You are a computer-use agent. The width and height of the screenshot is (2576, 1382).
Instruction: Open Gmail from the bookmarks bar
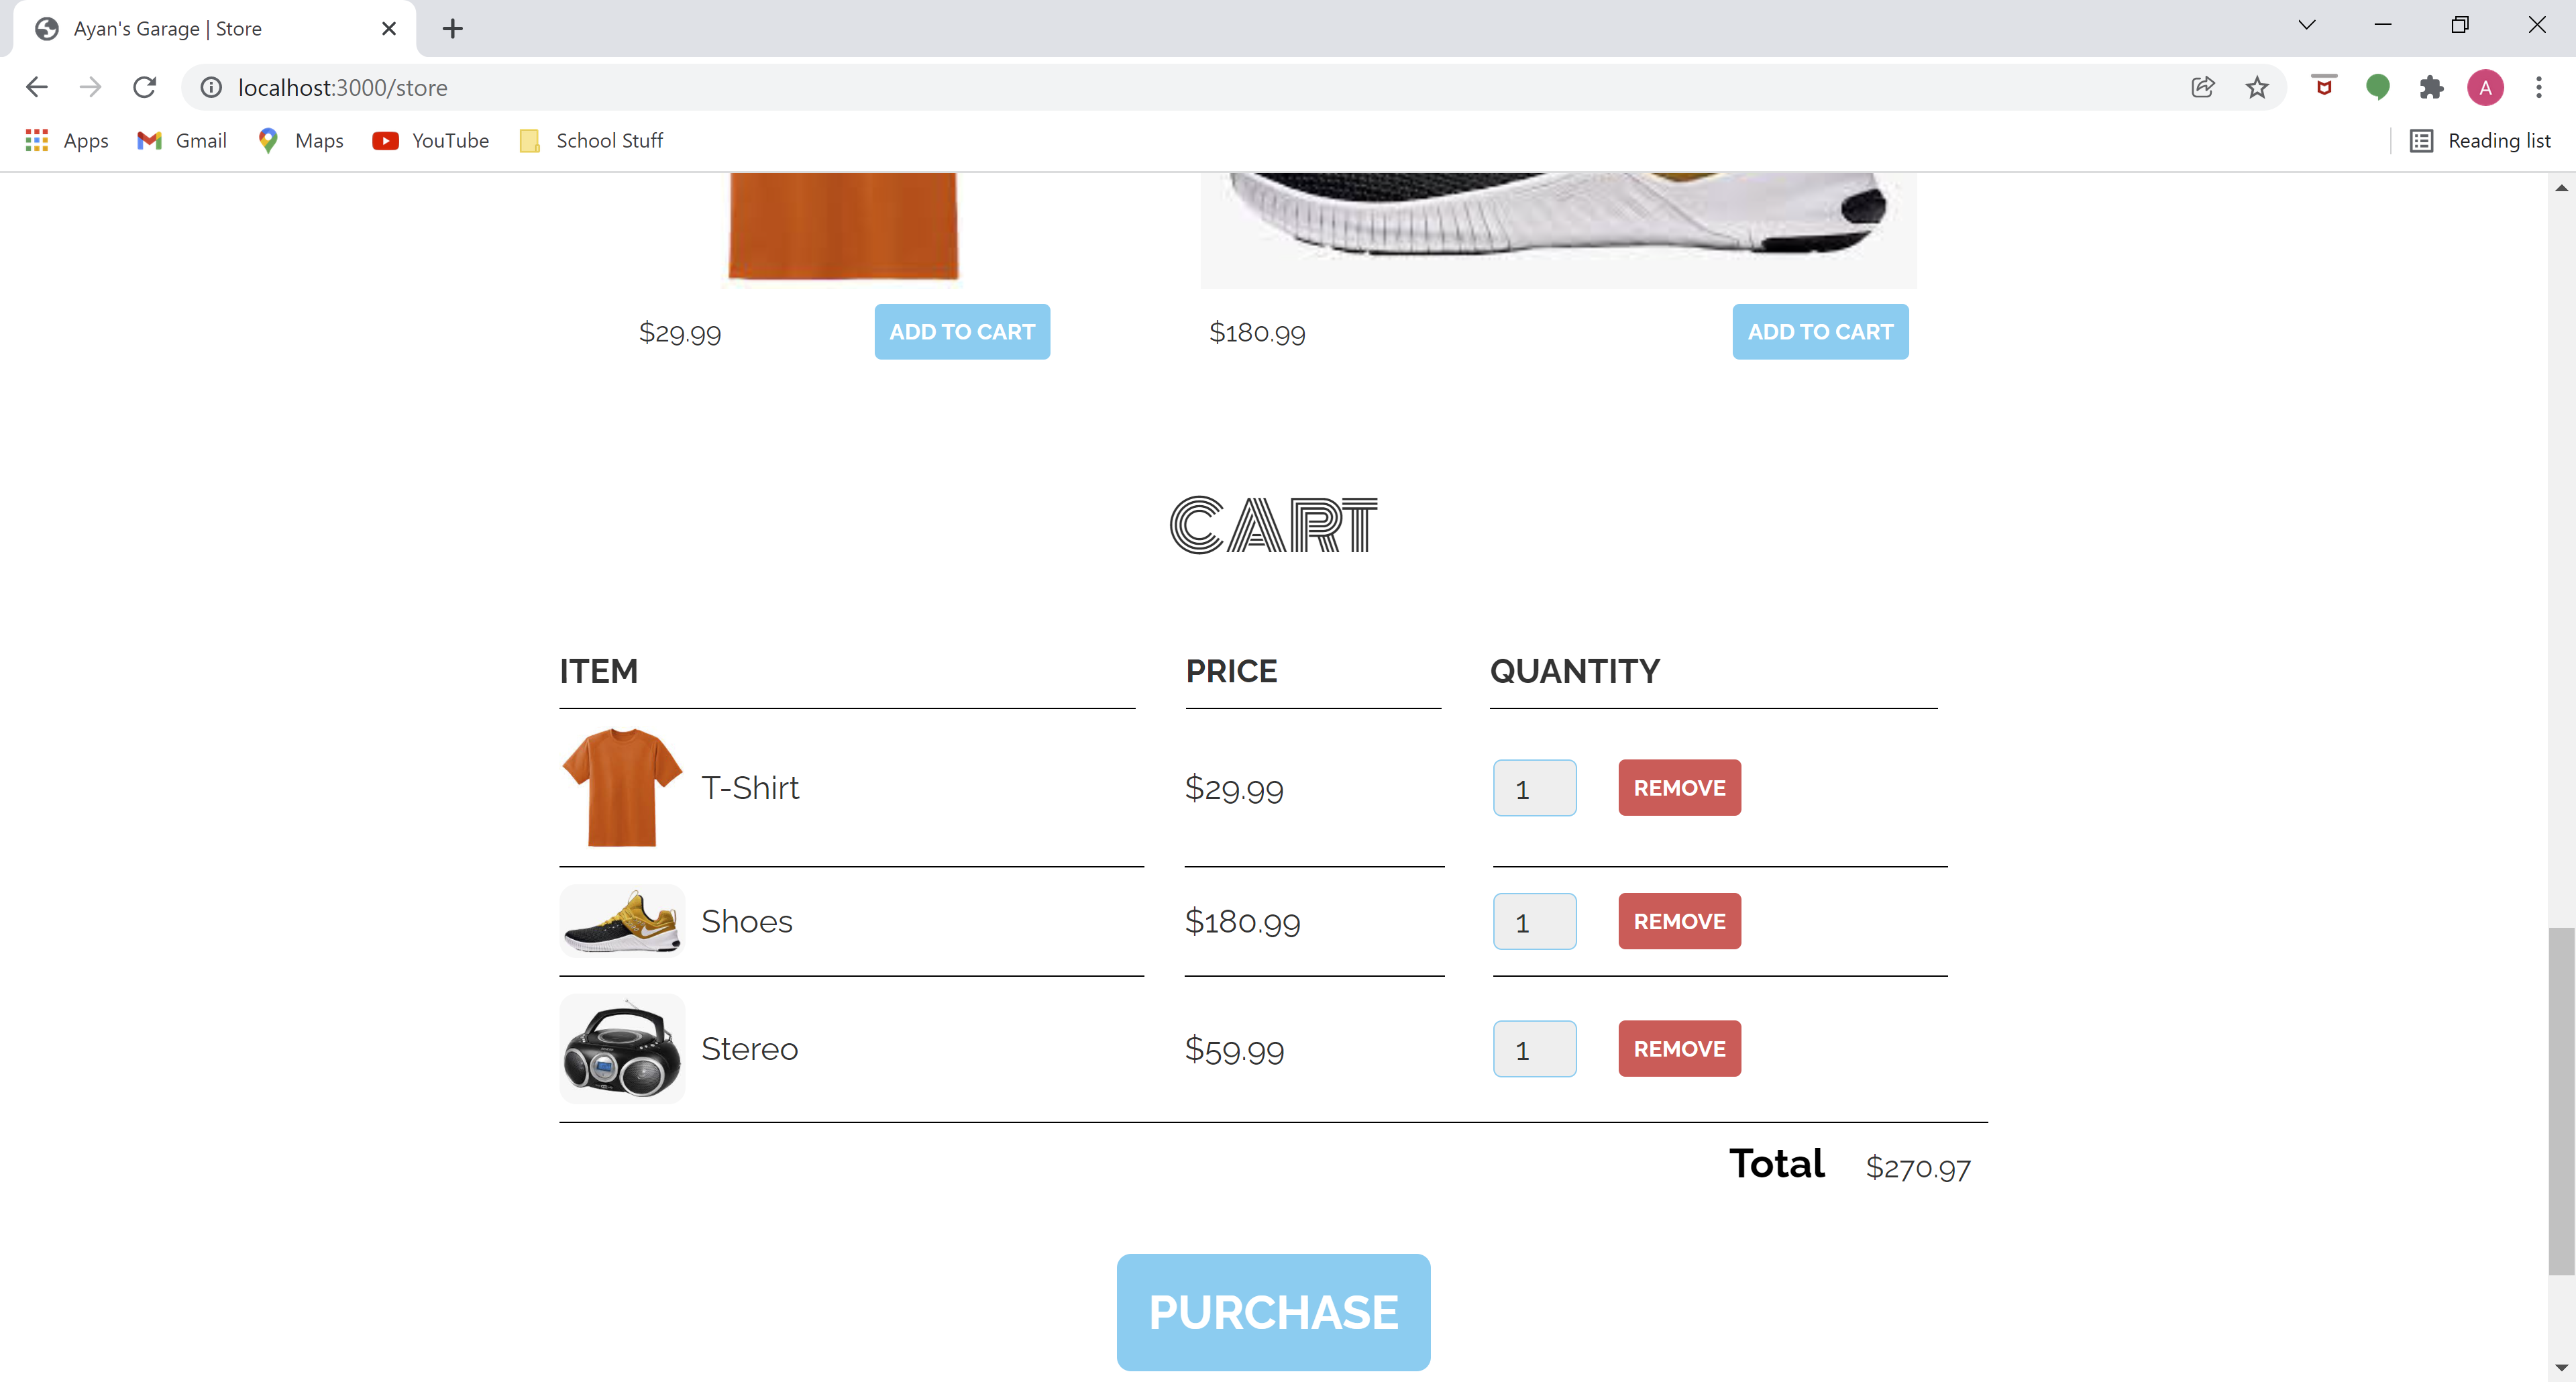181,140
